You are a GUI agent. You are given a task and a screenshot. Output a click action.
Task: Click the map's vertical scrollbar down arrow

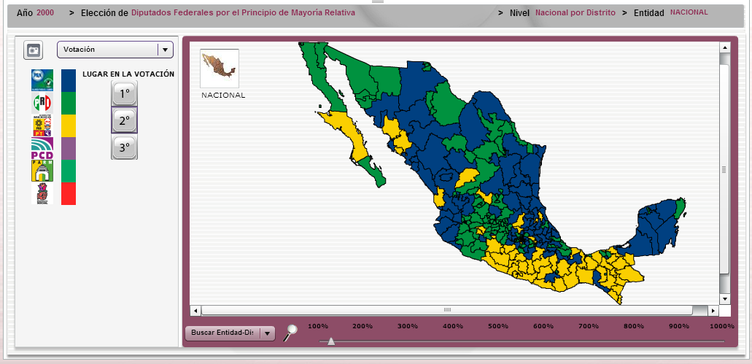pyautogui.click(x=724, y=299)
